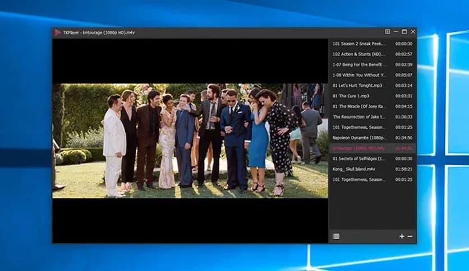Screen dimensions: 469x271
Task: Click the Entourage video playback area
Action: pyautogui.click(x=190, y=141)
